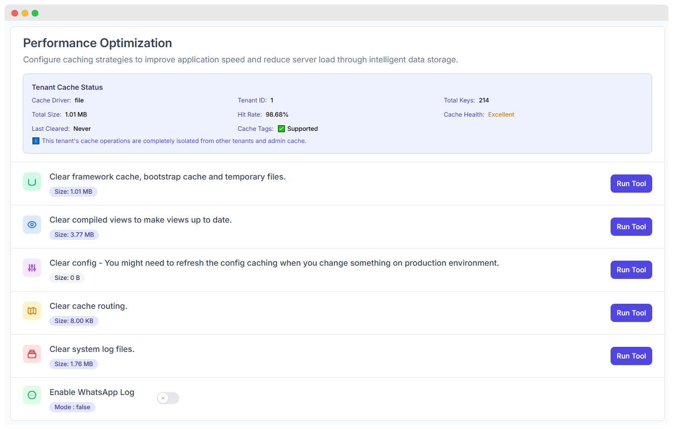
Task: Click the info icon in tenant isolation note
Action: 35,141
